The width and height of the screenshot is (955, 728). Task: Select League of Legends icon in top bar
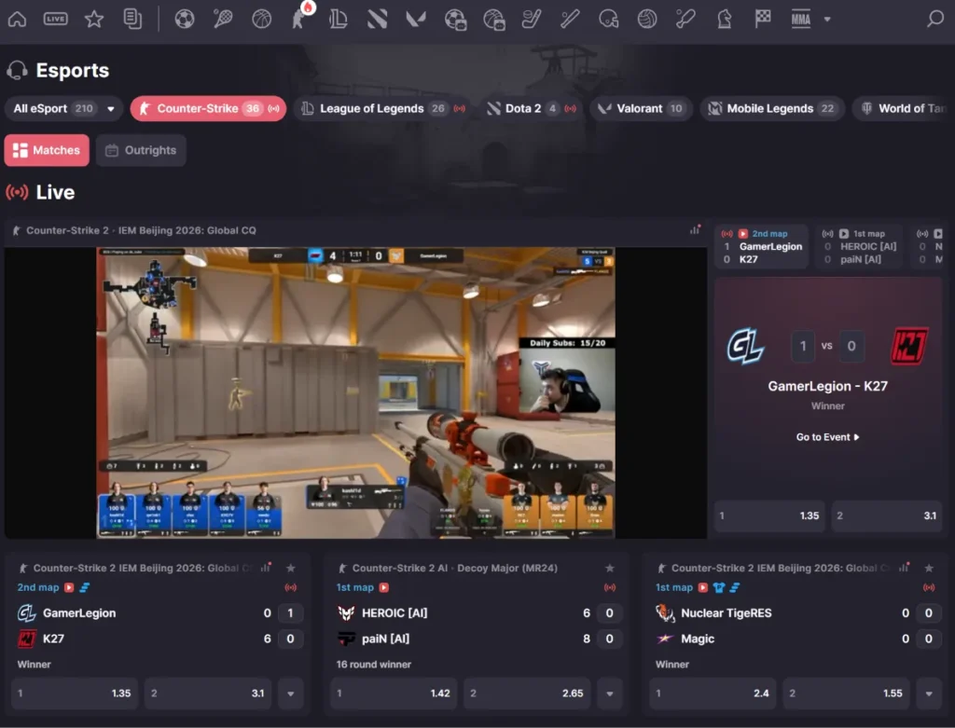[339, 19]
